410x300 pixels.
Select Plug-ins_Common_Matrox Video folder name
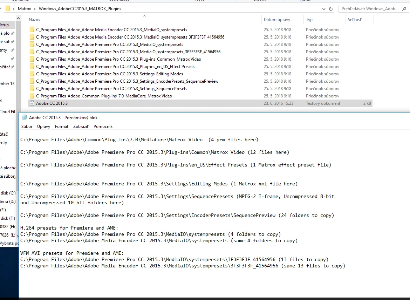[118, 59]
